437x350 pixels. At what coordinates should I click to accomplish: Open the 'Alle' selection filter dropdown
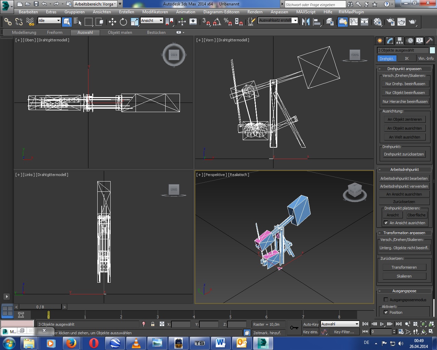pos(49,21)
